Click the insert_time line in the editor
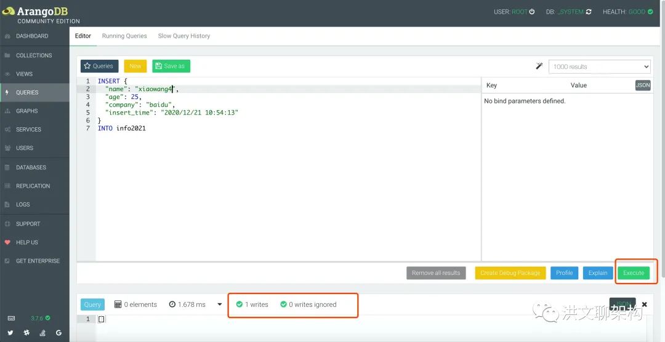The image size is (665, 342). pyautogui.click(x=172, y=113)
